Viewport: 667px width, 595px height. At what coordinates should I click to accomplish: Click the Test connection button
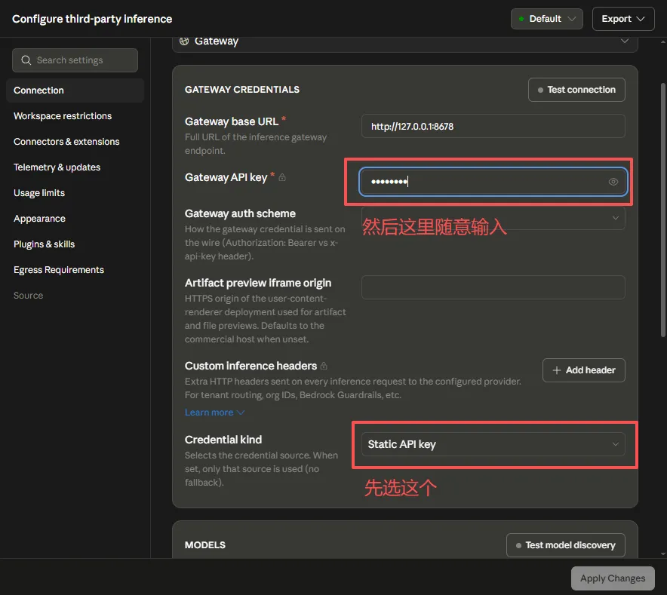pyautogui.click(x=576, y=90)
